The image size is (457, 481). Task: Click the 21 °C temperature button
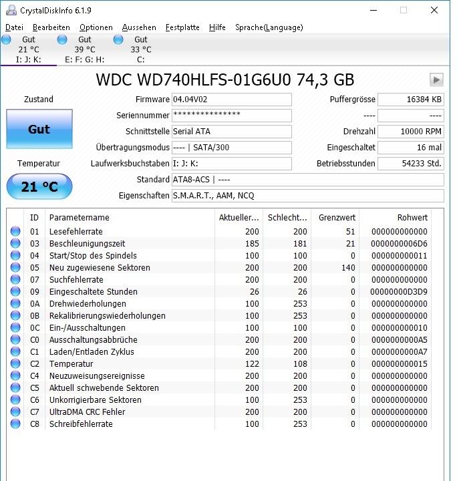click(x=39, y=186)
